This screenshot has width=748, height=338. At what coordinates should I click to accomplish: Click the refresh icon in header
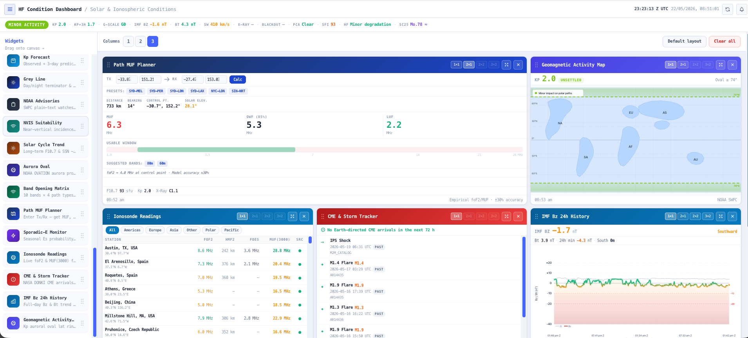click(x=728, y=9)
